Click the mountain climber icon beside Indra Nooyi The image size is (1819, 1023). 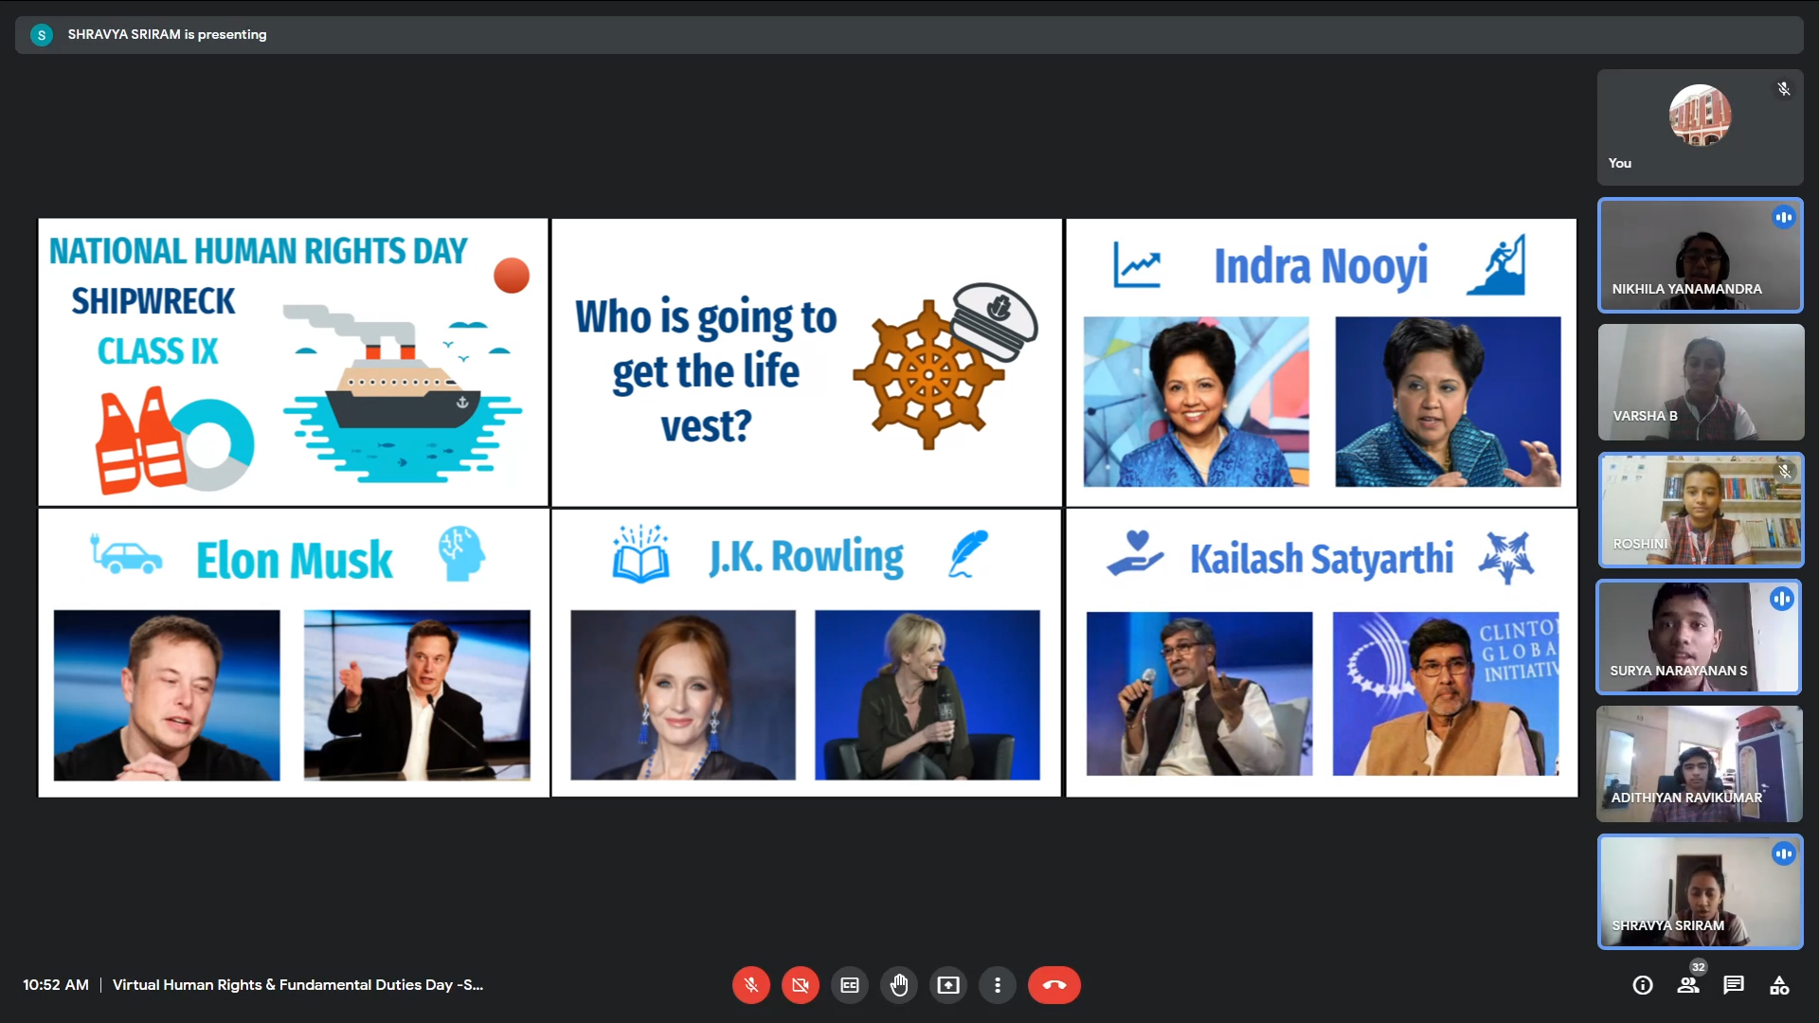pyautogui.click(x=1497, y=265)
